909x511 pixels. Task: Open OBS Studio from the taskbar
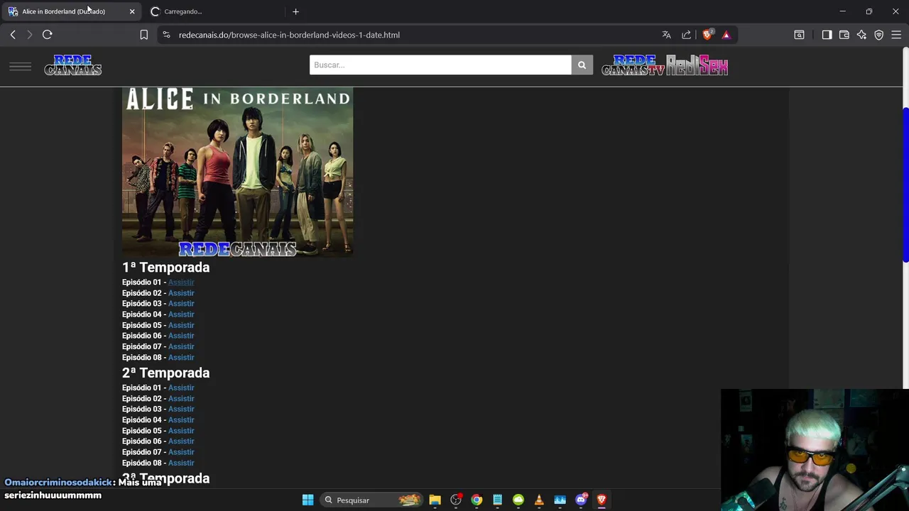[x=456, y=500]
